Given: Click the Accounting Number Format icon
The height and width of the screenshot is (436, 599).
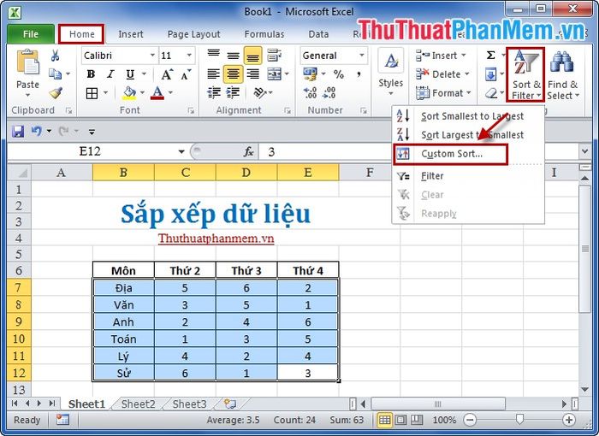Looking at the screenshot, I should click(310, 74).
